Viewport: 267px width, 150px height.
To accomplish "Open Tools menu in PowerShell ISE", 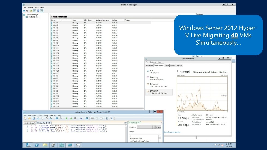I will point(40,115).
